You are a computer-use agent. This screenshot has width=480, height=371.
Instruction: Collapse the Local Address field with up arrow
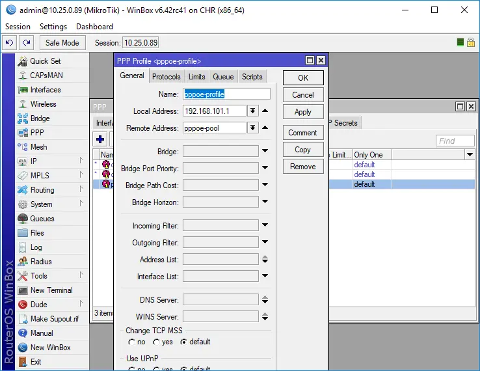pos(265,111)
